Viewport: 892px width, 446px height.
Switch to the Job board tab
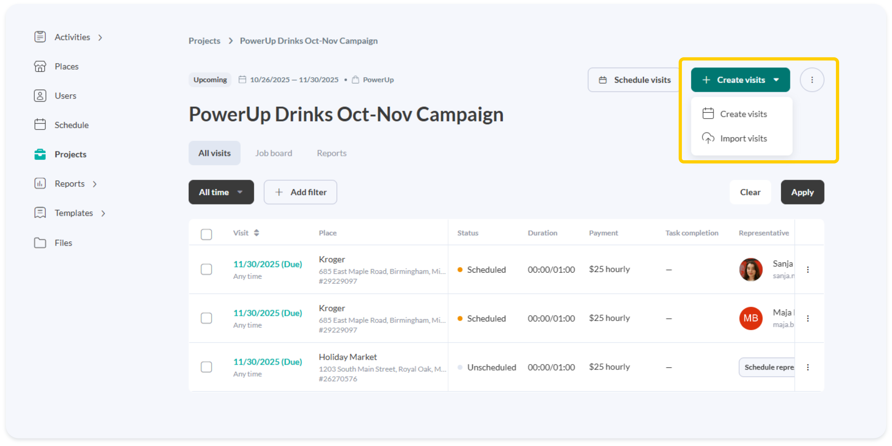tap(274, 153)
